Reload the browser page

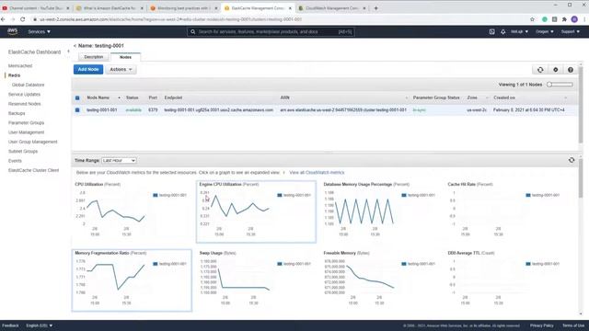click(x=23, y=19)
